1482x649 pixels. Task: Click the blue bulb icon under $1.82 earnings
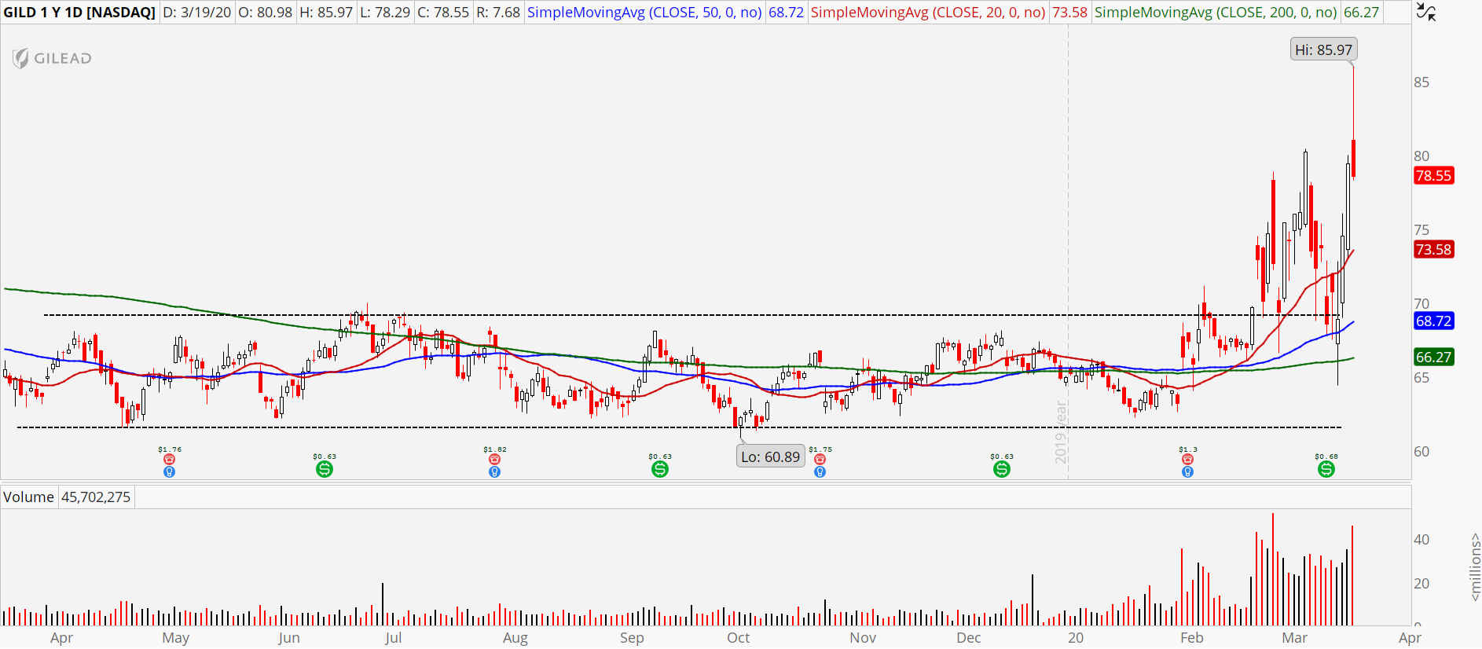[x=494, y=472]
